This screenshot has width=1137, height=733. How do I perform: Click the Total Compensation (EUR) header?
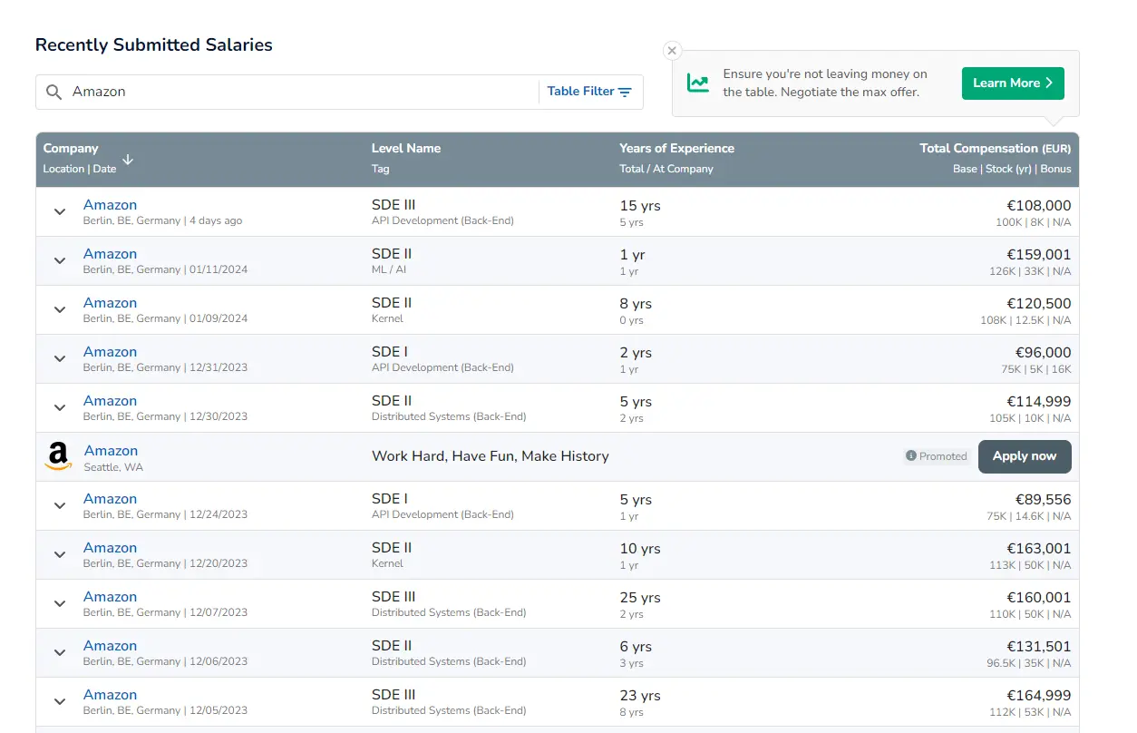[x=995, y=149]
